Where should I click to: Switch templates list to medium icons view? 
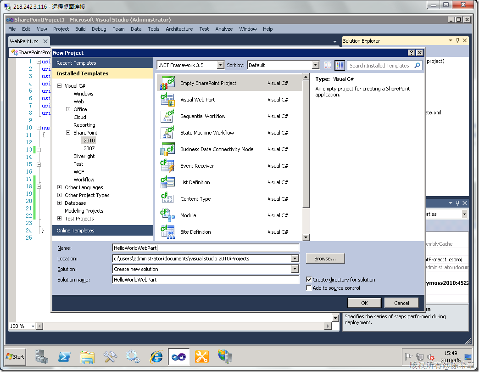point(340,65)
